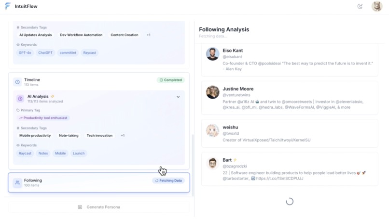The width and height of the screenshot is (389, 219).
Task: Click the IntuitFlow logo icon
Action: [8, 6]
